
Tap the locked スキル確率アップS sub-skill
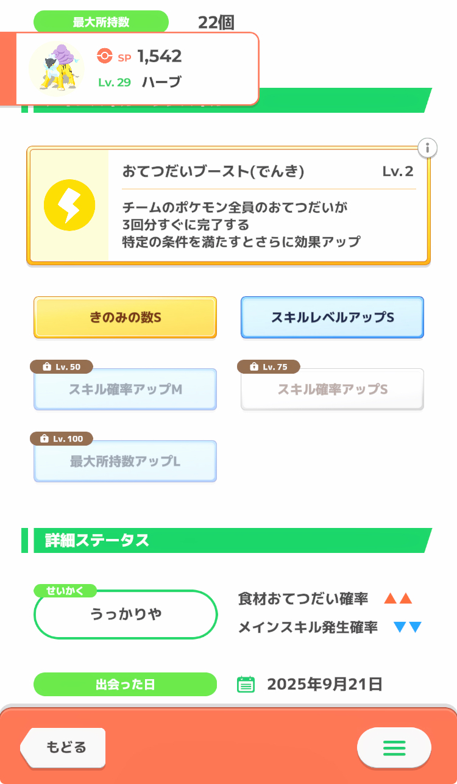[332, 389]
